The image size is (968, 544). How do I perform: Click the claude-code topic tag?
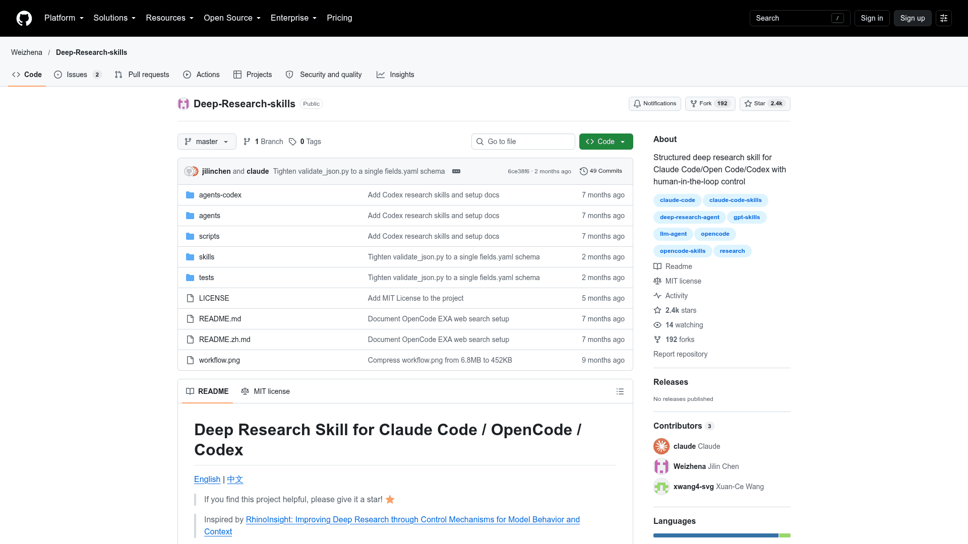677,200
